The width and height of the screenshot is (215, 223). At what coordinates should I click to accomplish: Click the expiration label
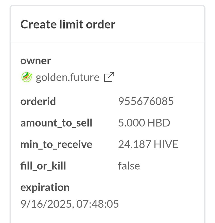click(45, 188)
